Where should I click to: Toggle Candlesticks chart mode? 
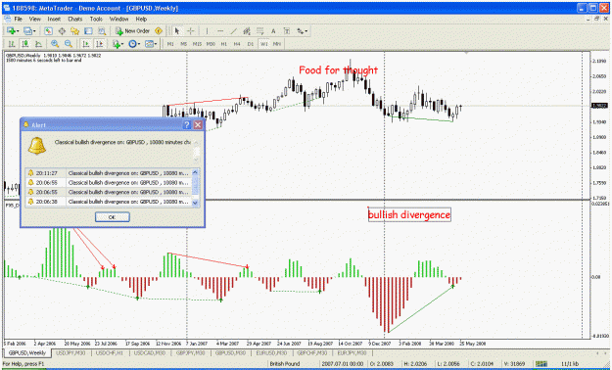coord(25,44)
